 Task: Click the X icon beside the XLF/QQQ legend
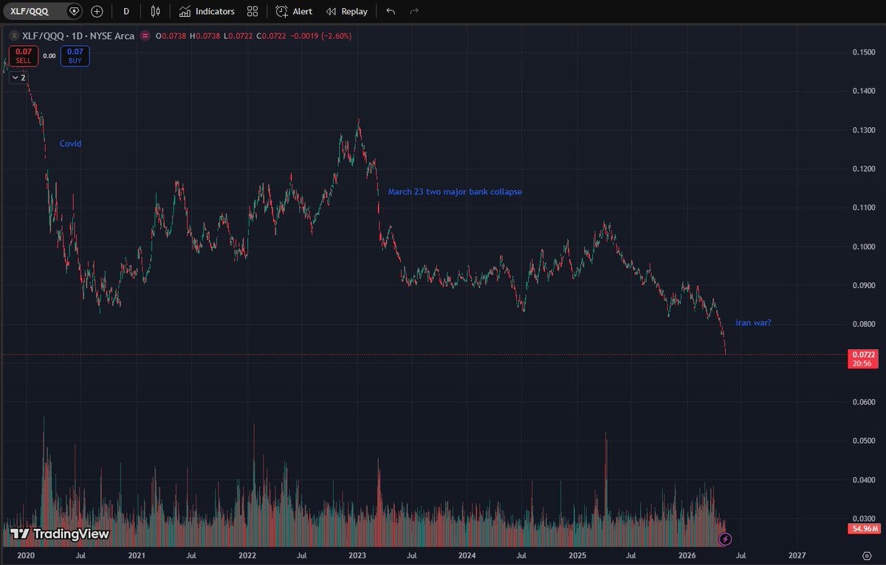point(14,35)
